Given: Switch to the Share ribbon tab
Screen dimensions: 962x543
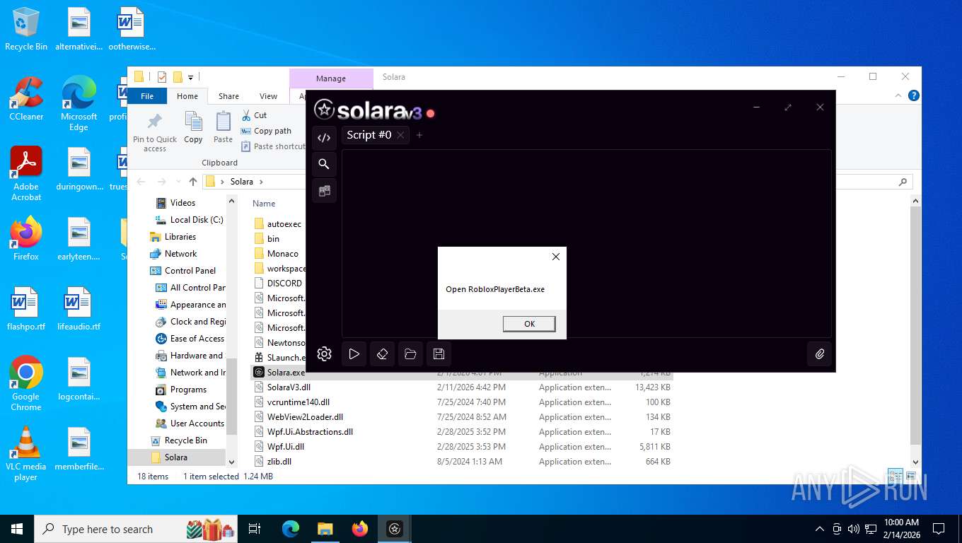Looking at the screenshot, I should pyautogui.click(x=228, y=96).
